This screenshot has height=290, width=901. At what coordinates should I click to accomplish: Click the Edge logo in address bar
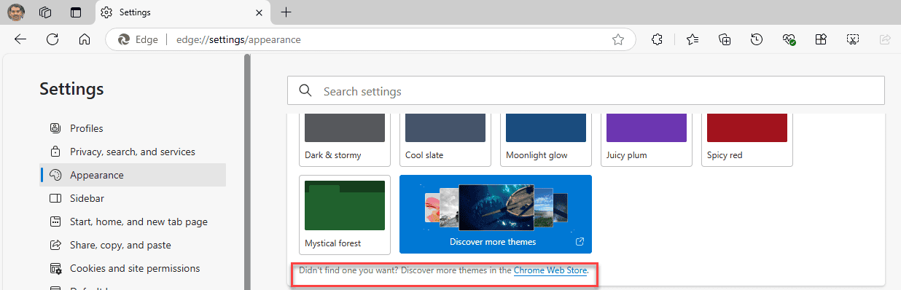coord(124,40)
